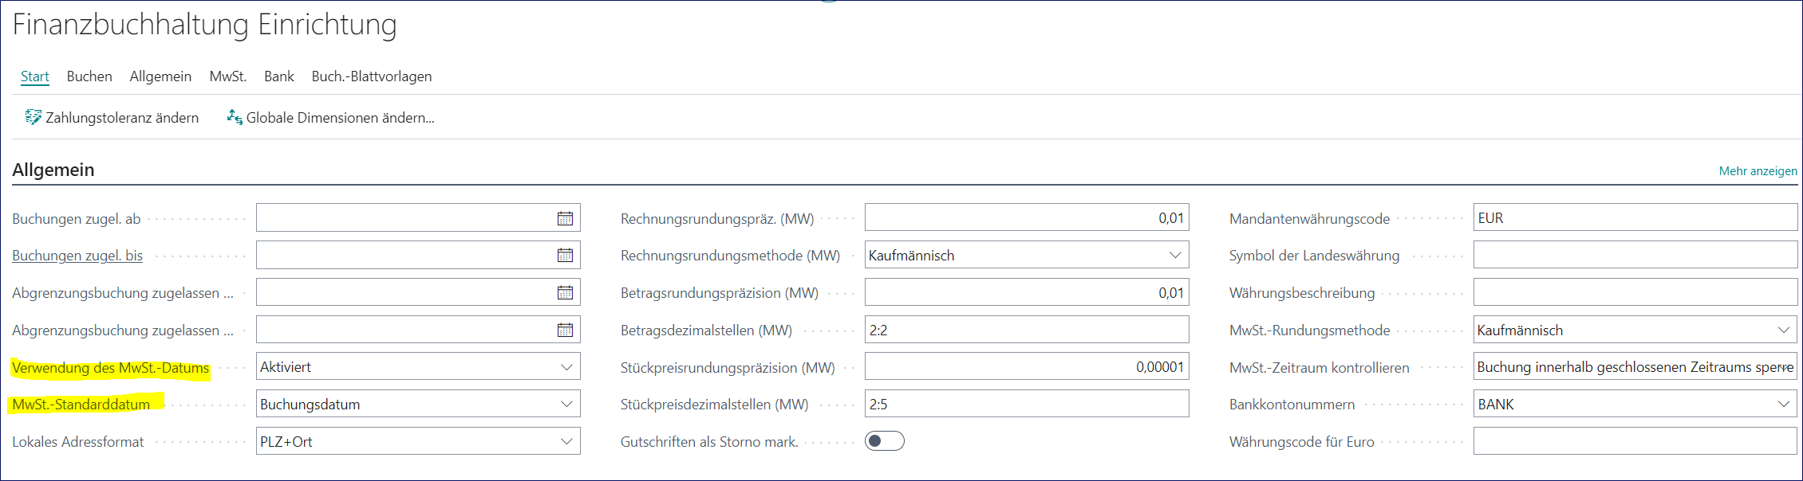
Task: Click the Mandantenwährungscode input field
Action: click(x=1634, y=218)
